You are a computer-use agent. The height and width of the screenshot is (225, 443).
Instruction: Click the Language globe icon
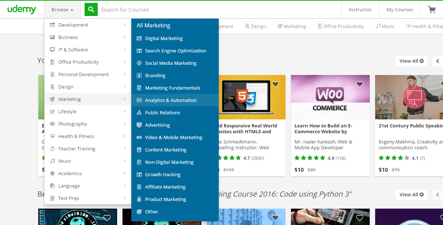tap(52, 186)
